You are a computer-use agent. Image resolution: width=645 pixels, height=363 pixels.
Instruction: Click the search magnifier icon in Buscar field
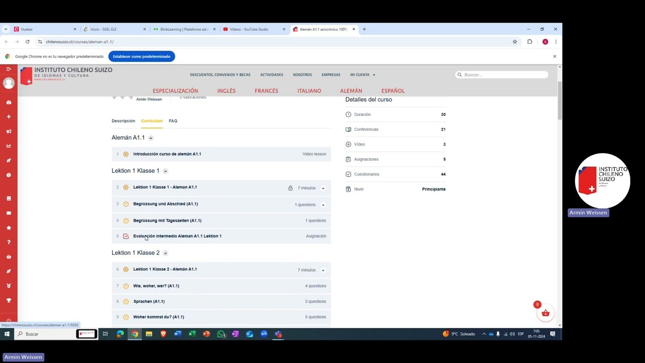(x=460, y=75)
